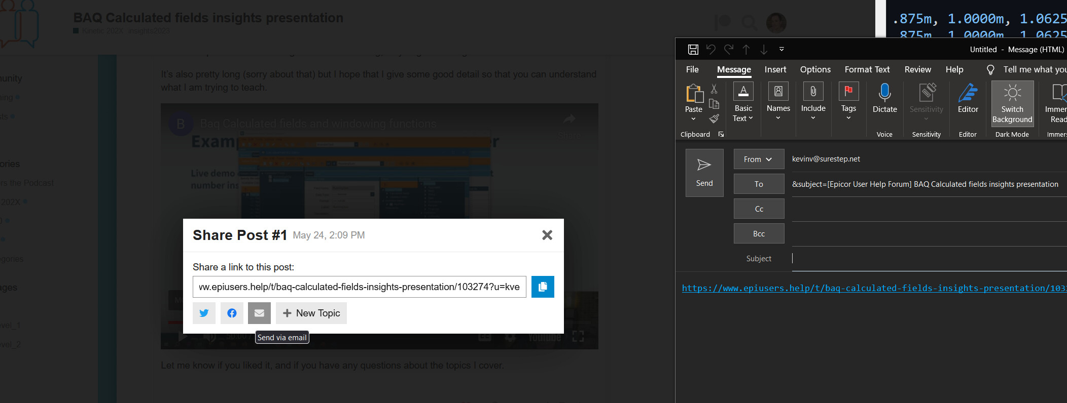Click the Redo arrow in Outlook quick access
The width and height of the screenshot is (1067, 403).
click(x=729, y=49)
